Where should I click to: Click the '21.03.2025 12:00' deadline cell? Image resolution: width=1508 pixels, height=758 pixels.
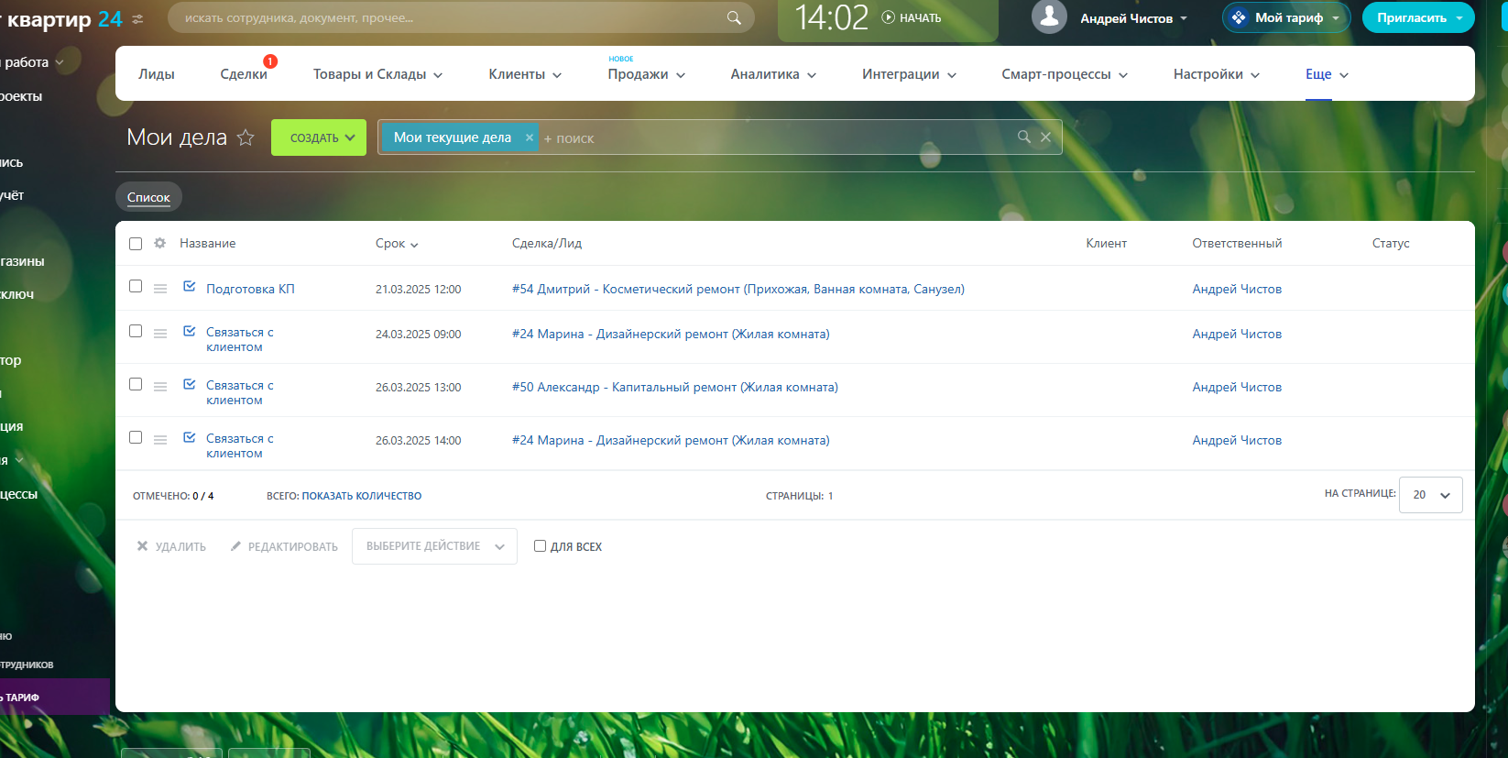point(419,289)
